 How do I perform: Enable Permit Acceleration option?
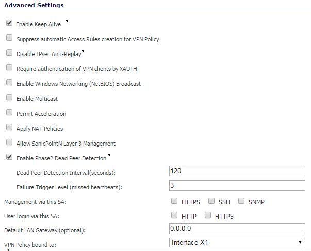pyautogui.click(x=9, y=112)
